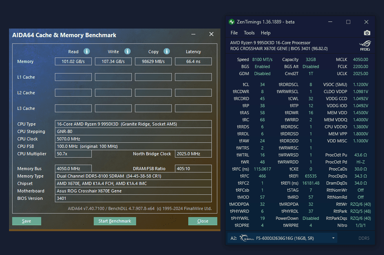Click the Save button in AIDA64
The height and width of the screenshot is (255, 384).
[26, 221]
